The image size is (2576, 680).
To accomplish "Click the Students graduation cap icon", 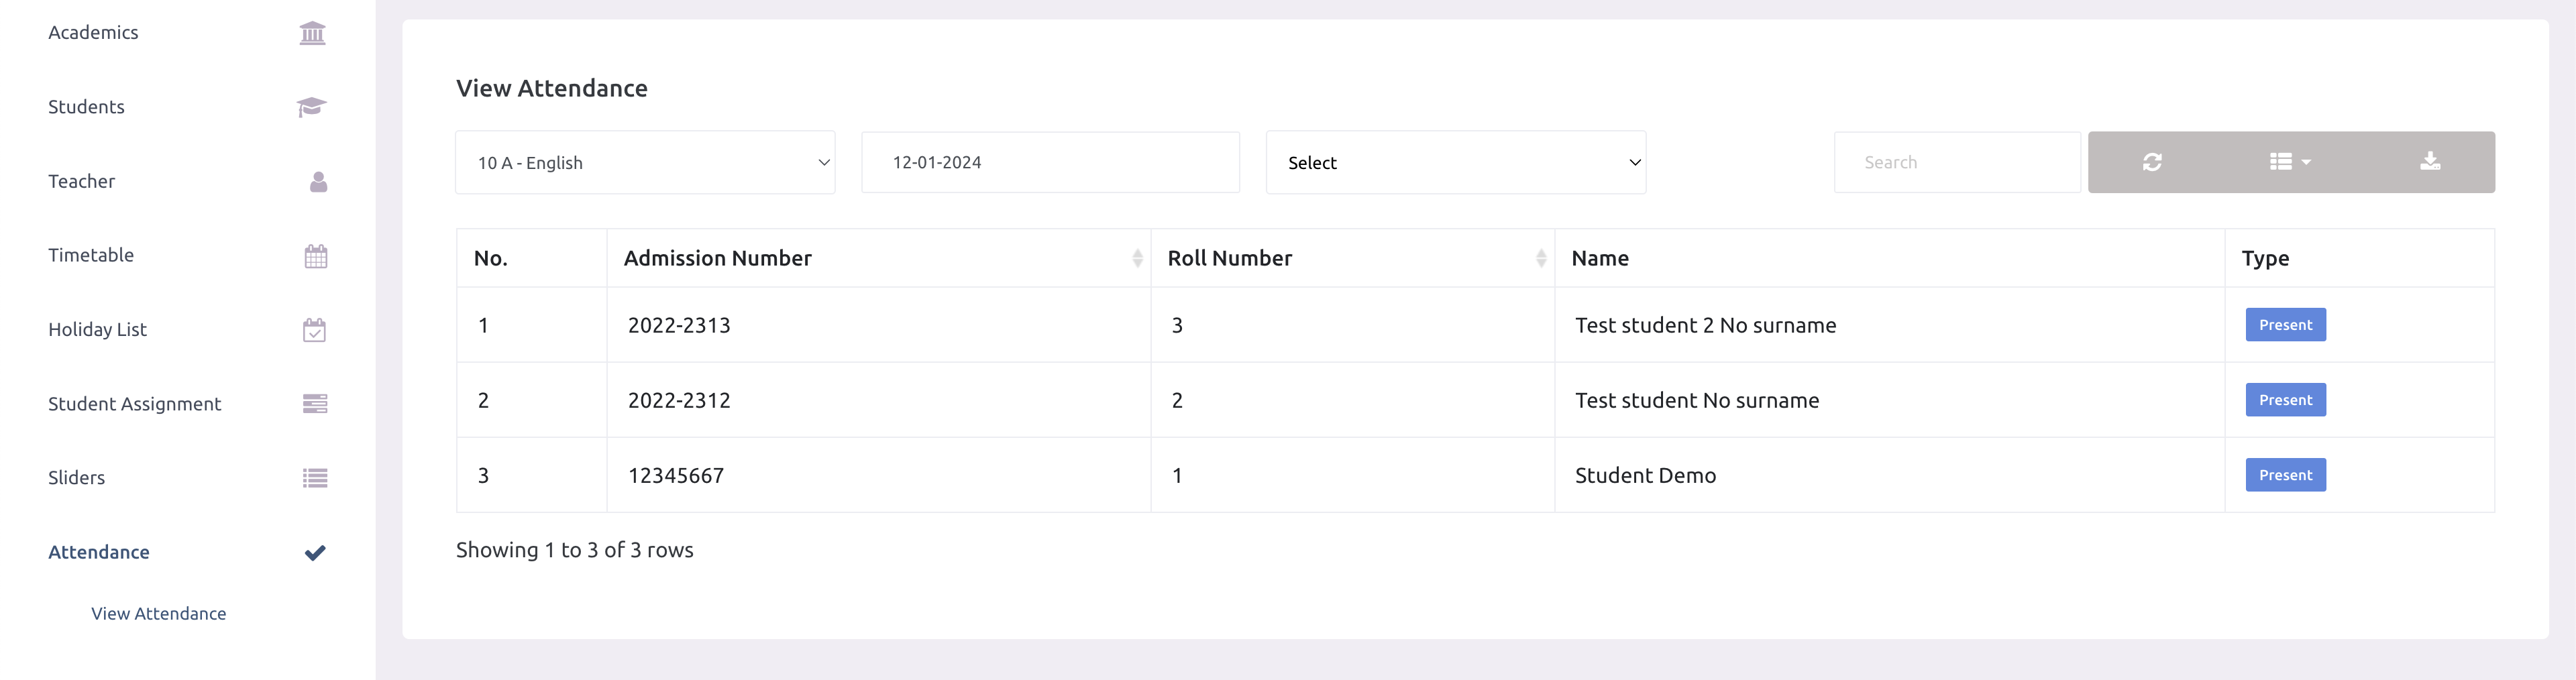I will coord(312,107).
